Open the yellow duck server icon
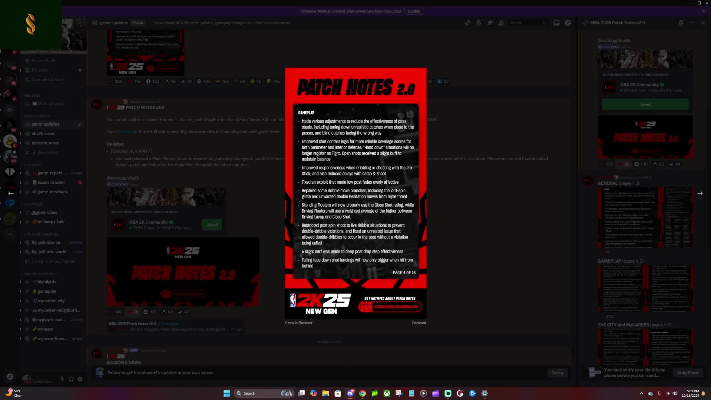This screenshot has width=711, height=400. (10, 141)
